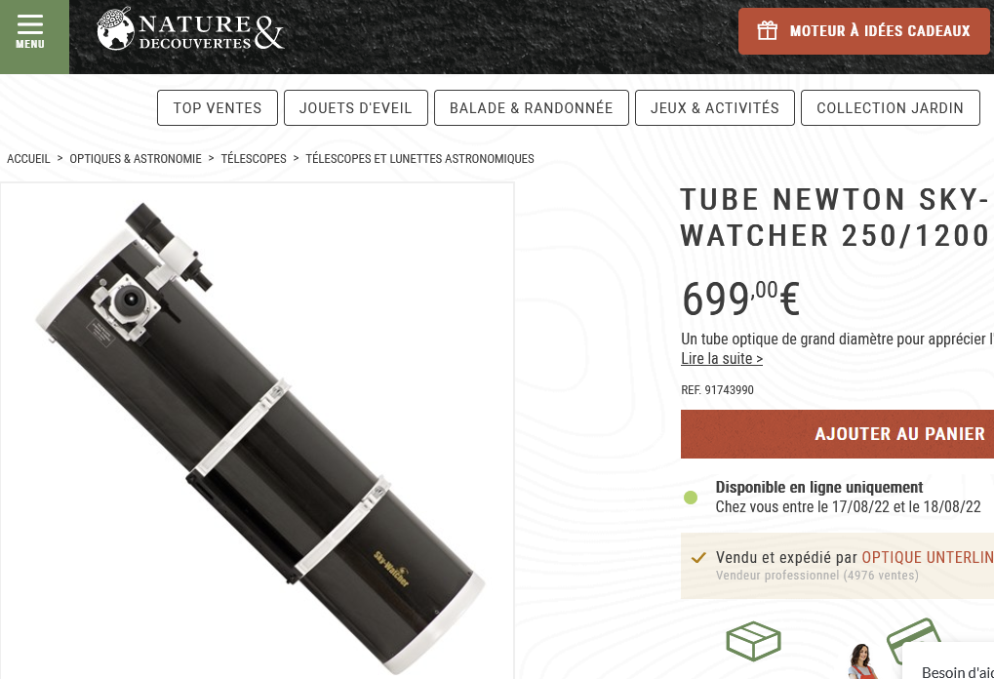Click MOTEUR À IDÉES CADEAUX button

pyautogui.click(x=864, y=31)
